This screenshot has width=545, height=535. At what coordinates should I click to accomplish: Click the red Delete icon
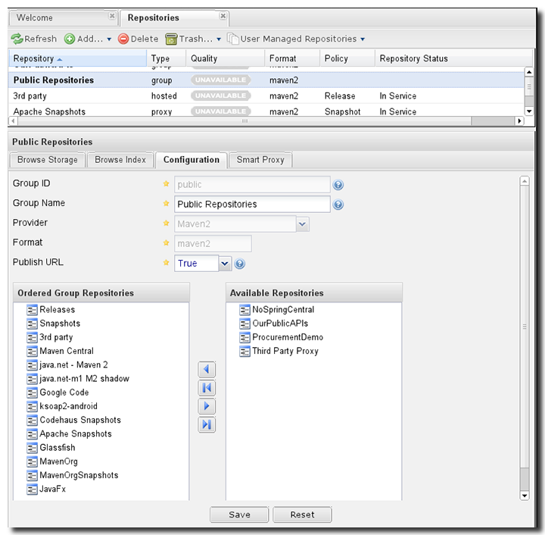pos(123,39)
